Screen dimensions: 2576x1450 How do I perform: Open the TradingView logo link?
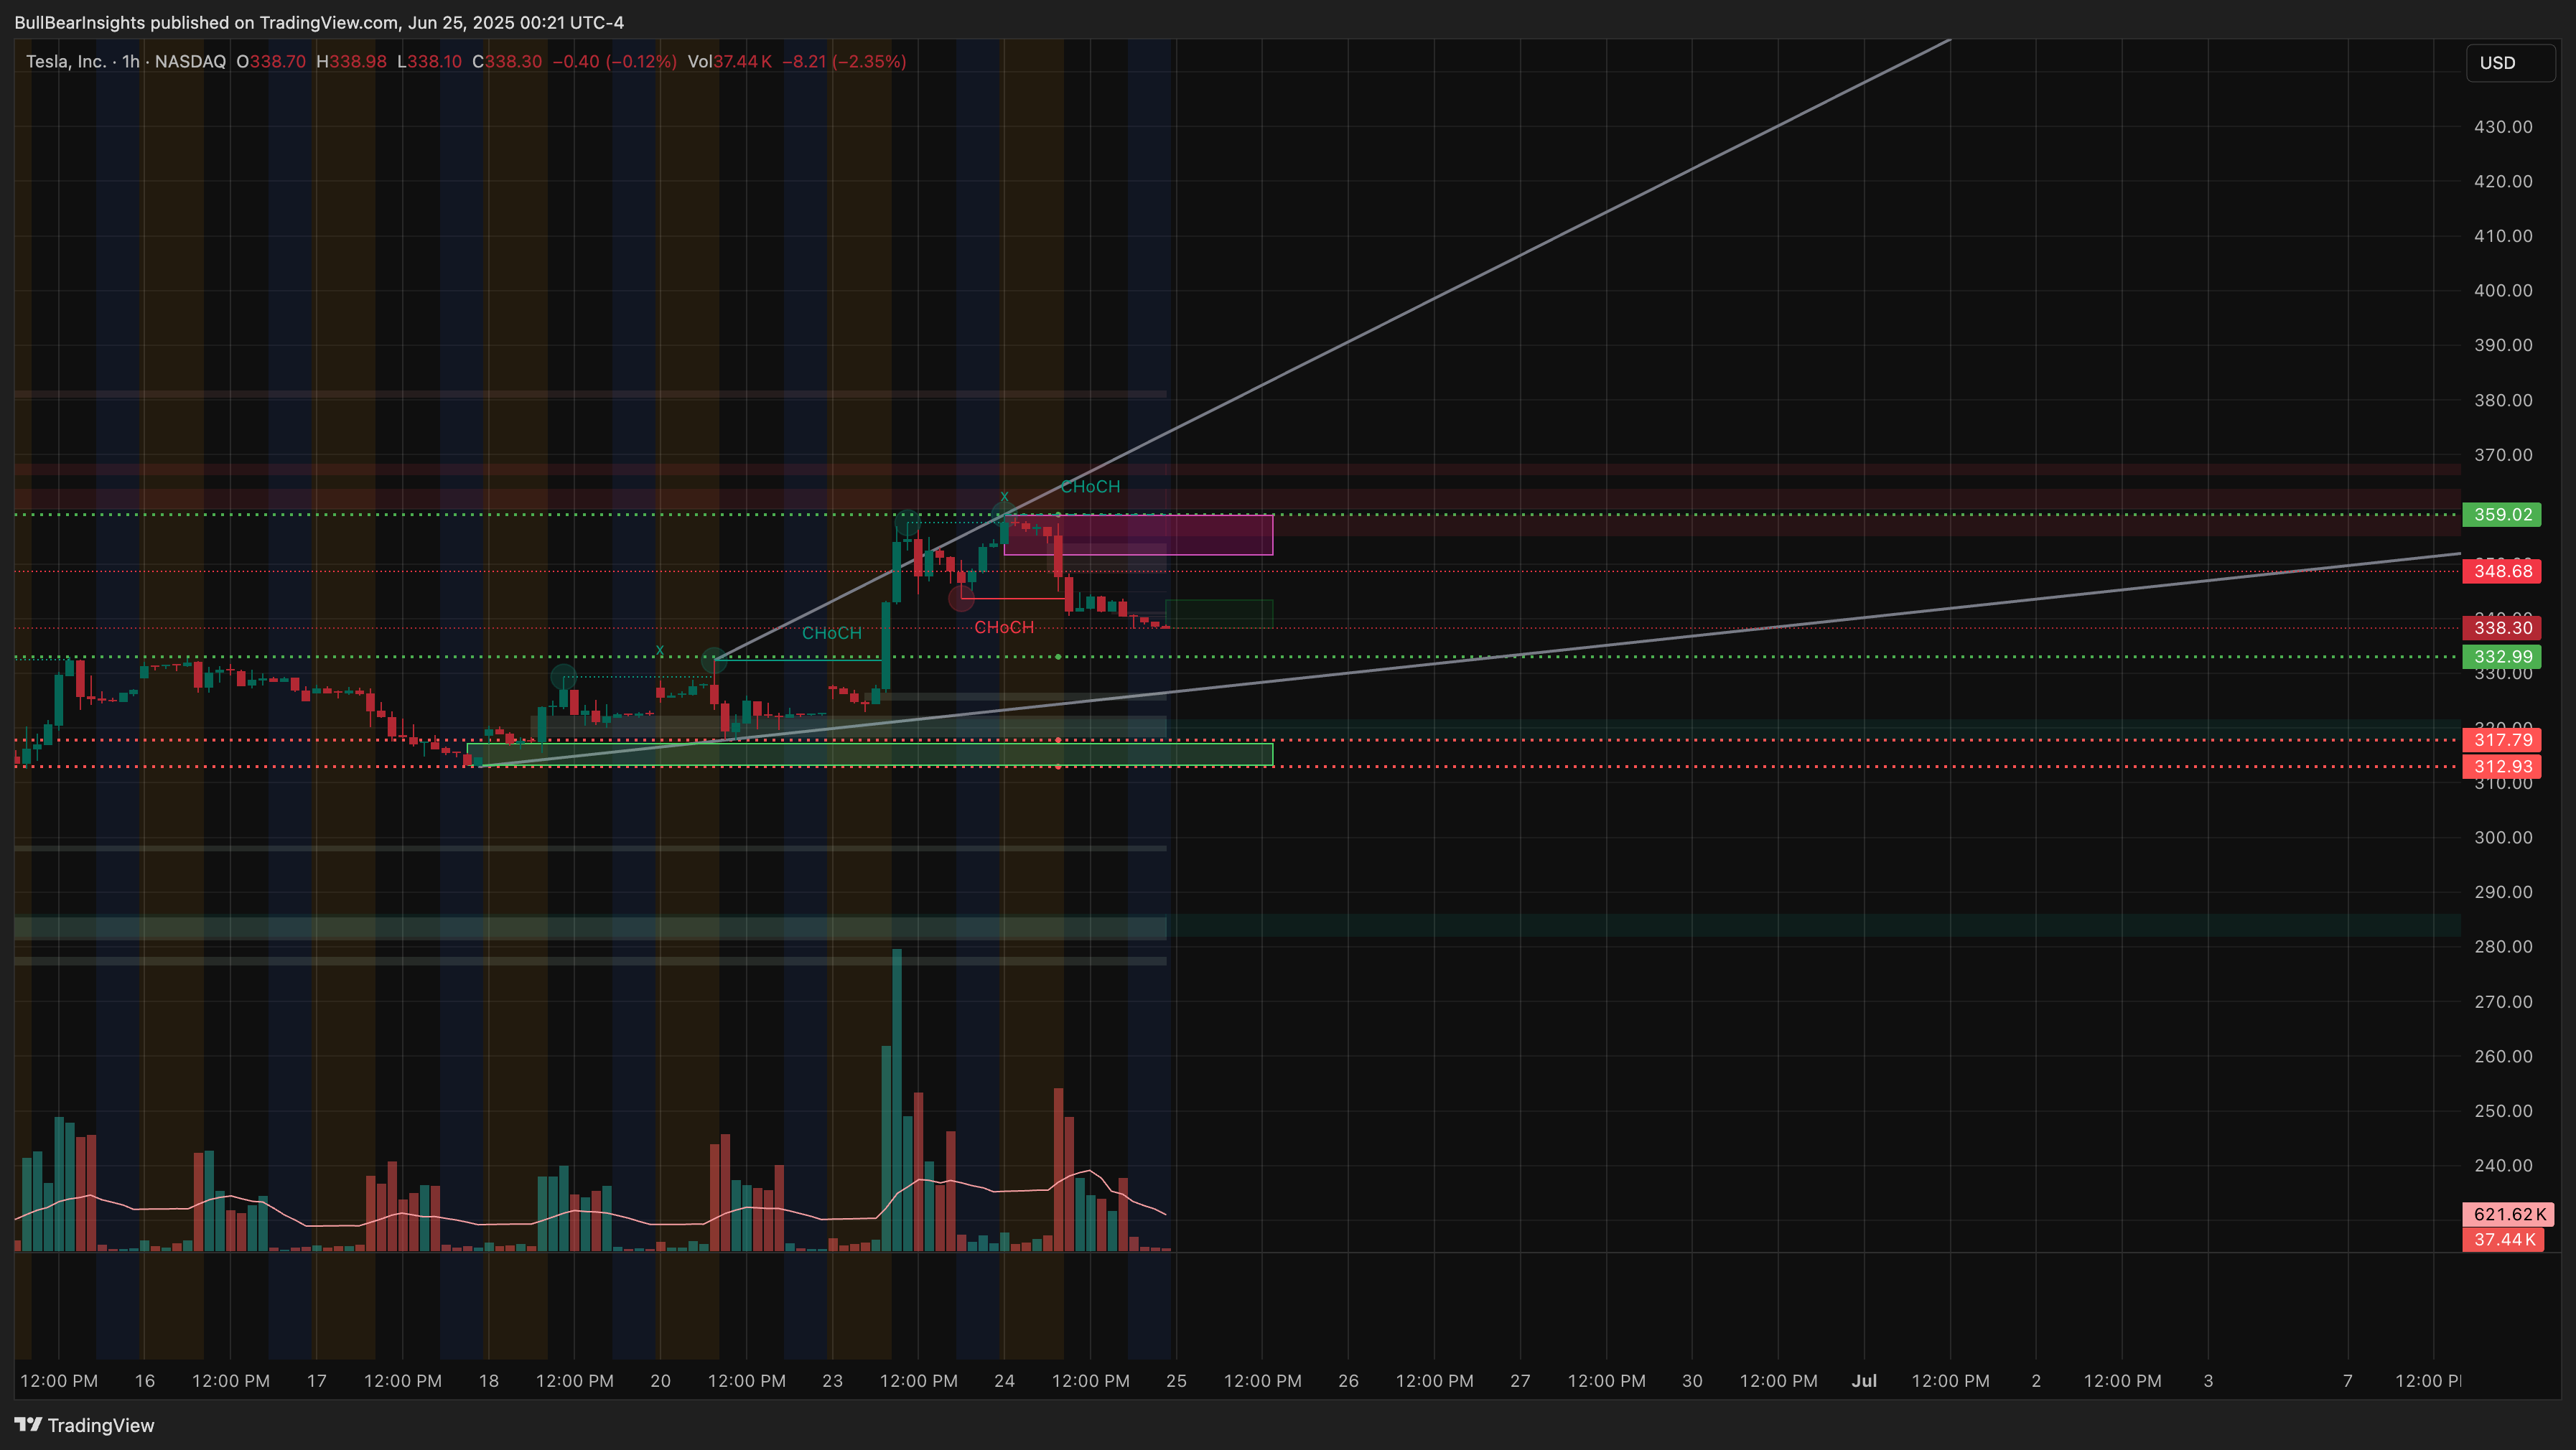tap(85, 1425)
